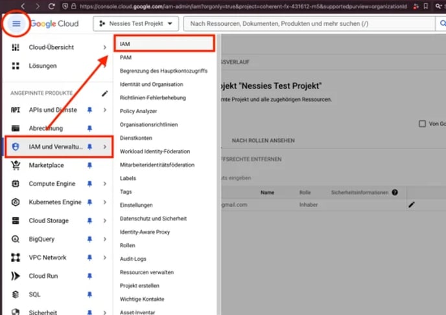
Task: Click the hamburger navigation menu icon
Action: (16, 24)
